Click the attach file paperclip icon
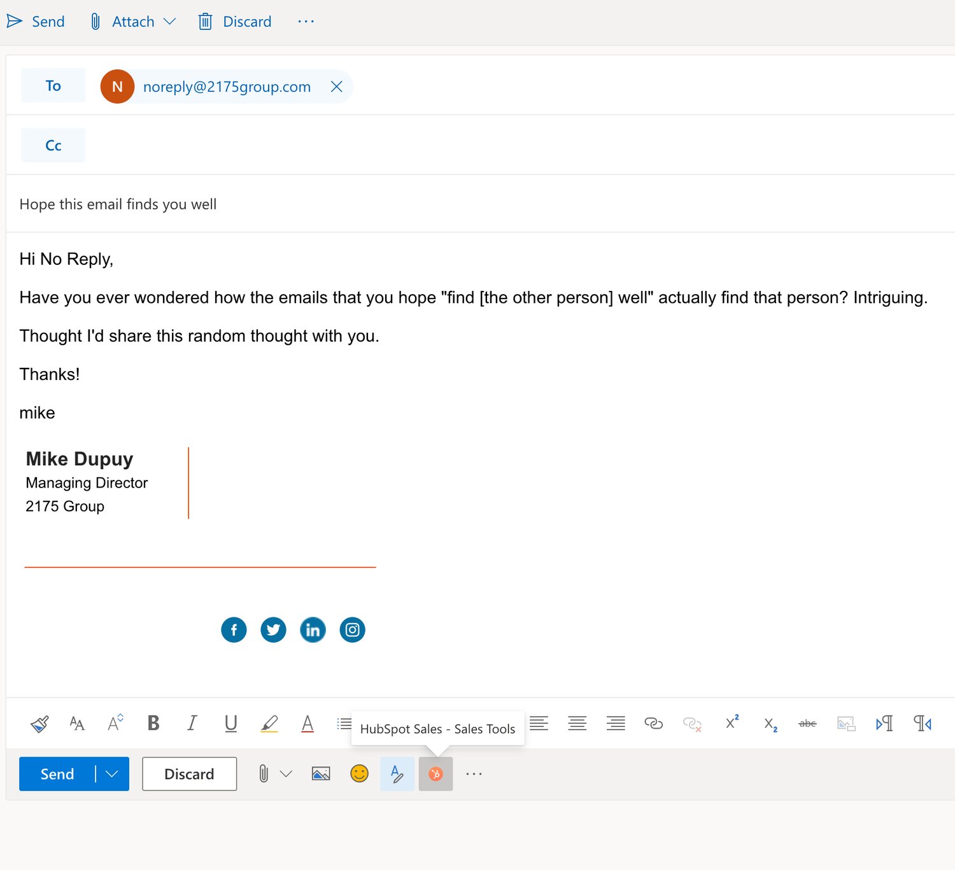Screen dimensions: 955x870 coord(263,774)
